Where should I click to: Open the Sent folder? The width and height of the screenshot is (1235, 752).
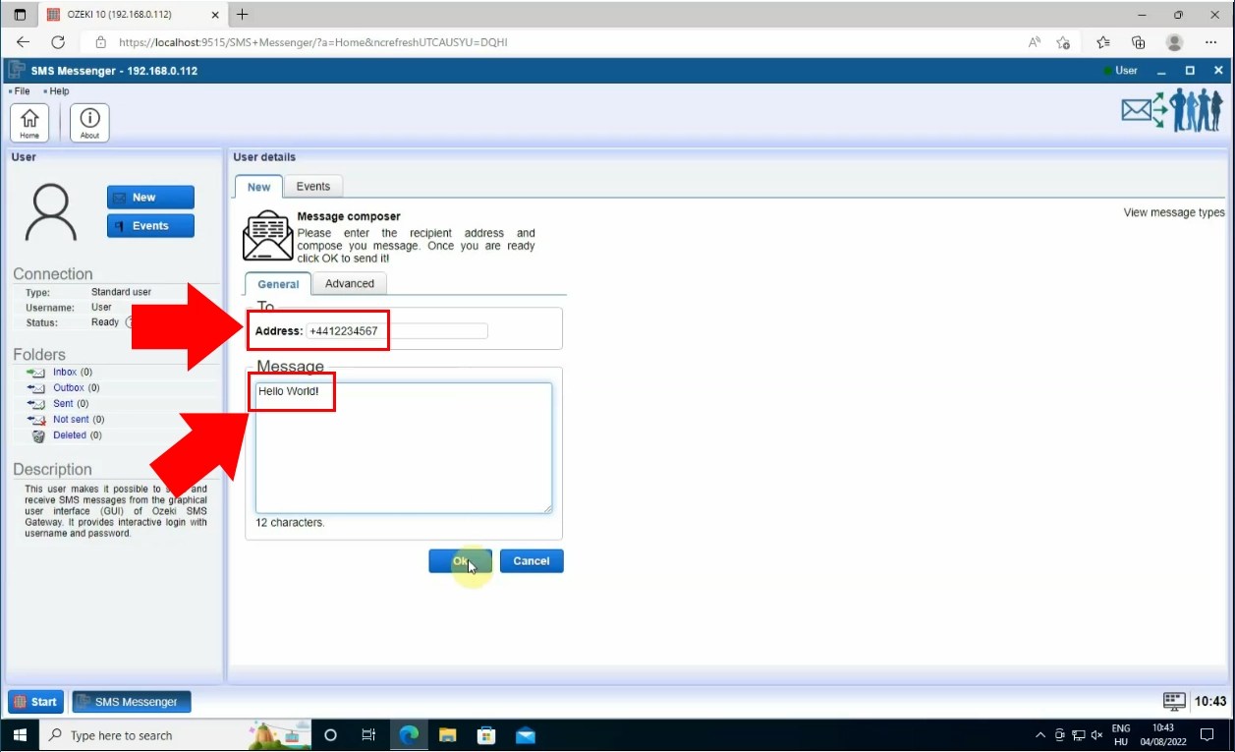[63, 404]
